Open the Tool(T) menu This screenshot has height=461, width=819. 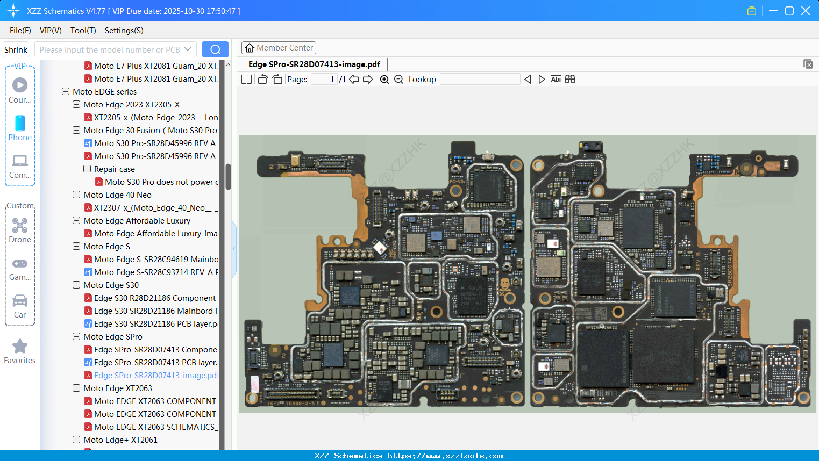[x=83, y=31]
